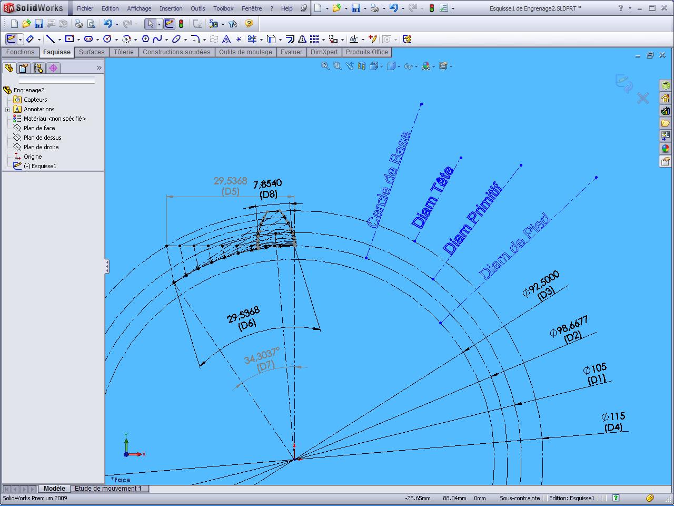The image size is (674, 506).
Task: Toggle the Sketch mode button
Action: pyautogui.click(x=11, y=39)
